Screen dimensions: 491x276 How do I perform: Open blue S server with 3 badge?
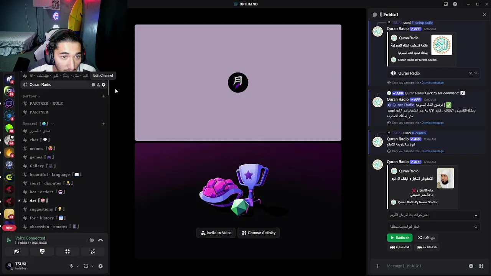pos(9,116)
